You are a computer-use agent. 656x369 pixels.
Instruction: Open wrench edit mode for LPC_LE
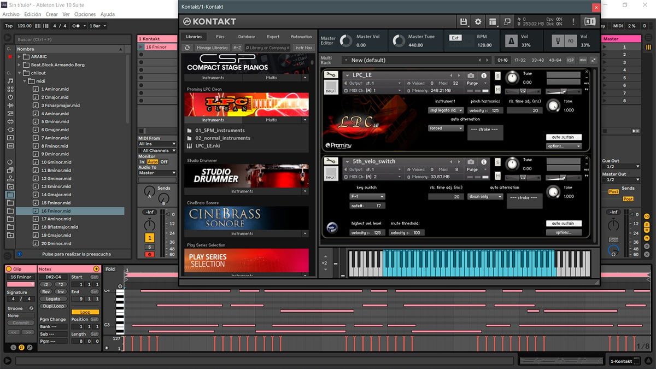(x=330, y=75)
